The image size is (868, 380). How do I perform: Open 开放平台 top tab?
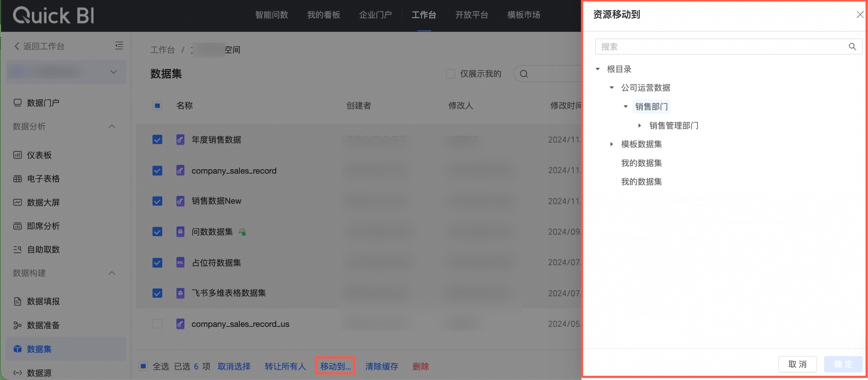tap(472, 15)
